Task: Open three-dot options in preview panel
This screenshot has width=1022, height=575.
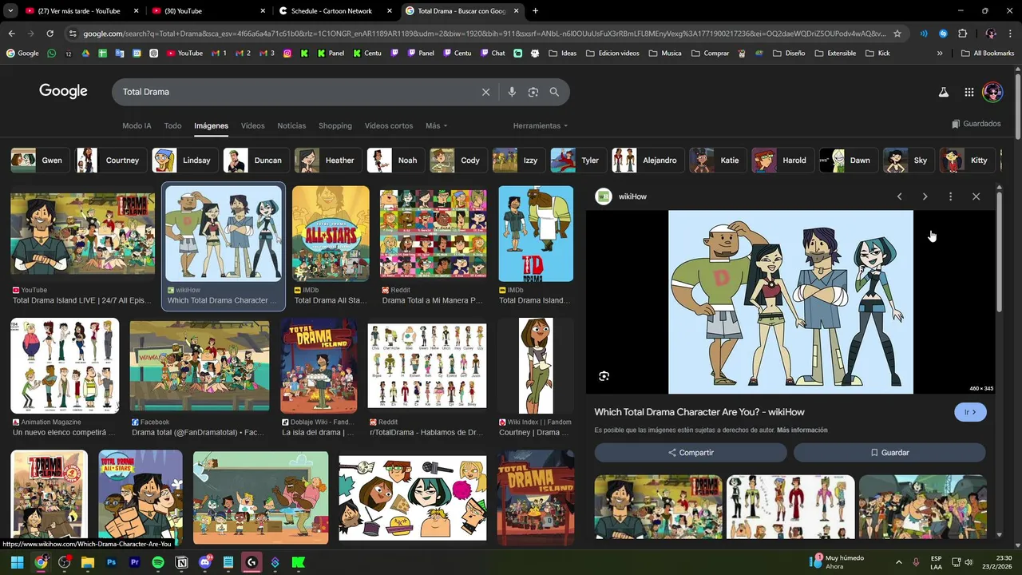Action: point(950,196)
